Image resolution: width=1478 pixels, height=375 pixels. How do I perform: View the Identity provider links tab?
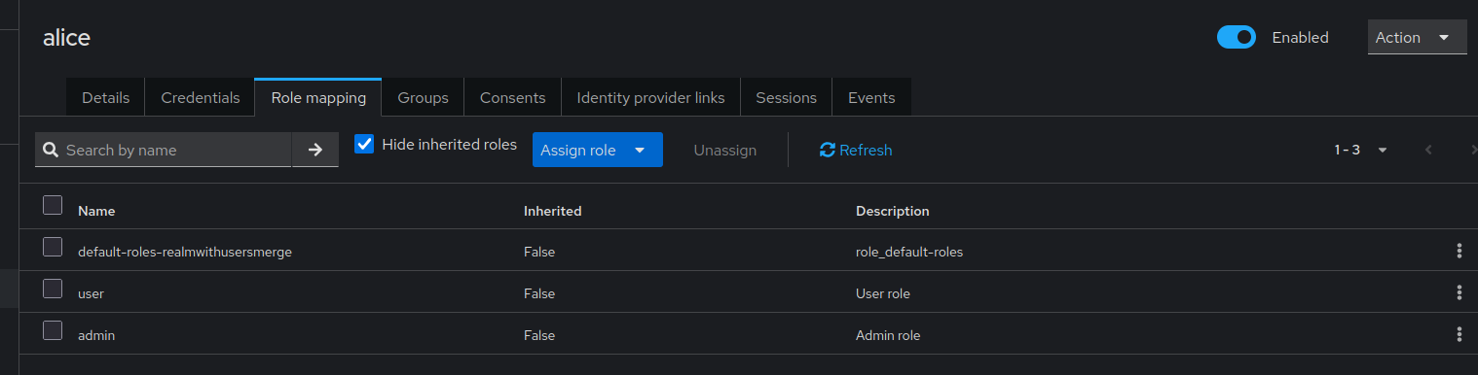[x=650, y=97]
